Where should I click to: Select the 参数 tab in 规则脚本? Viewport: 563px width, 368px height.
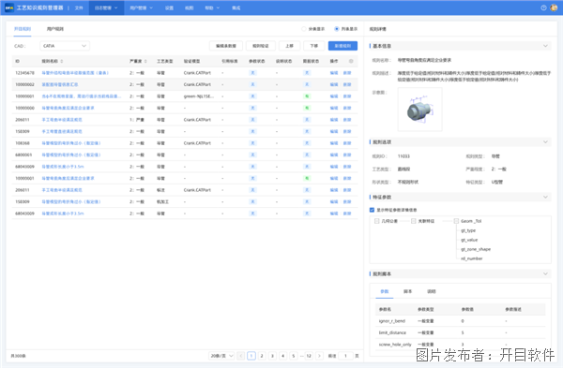(x=385, y=291)
